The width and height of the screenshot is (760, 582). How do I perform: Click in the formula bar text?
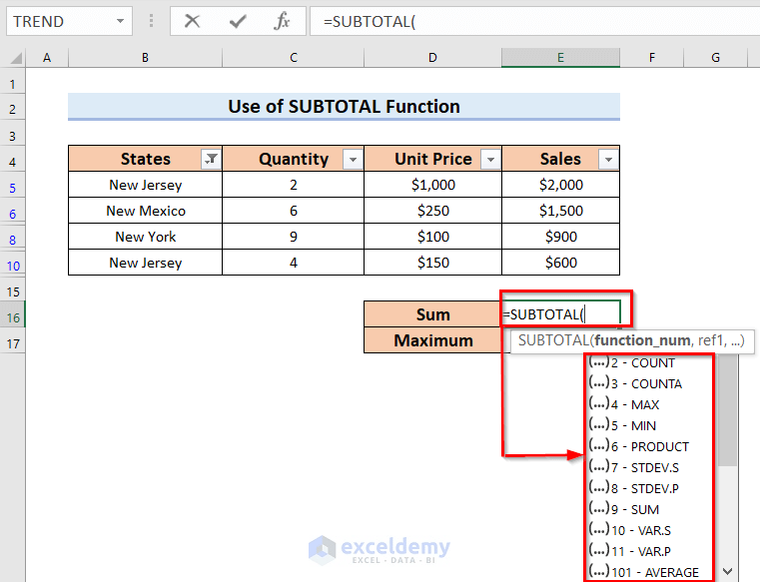[x=533, y=21]
